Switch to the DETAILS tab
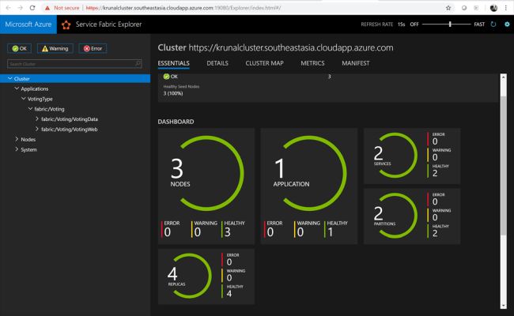Viewport: 514px width, 316px height. [x=217, y=63]
